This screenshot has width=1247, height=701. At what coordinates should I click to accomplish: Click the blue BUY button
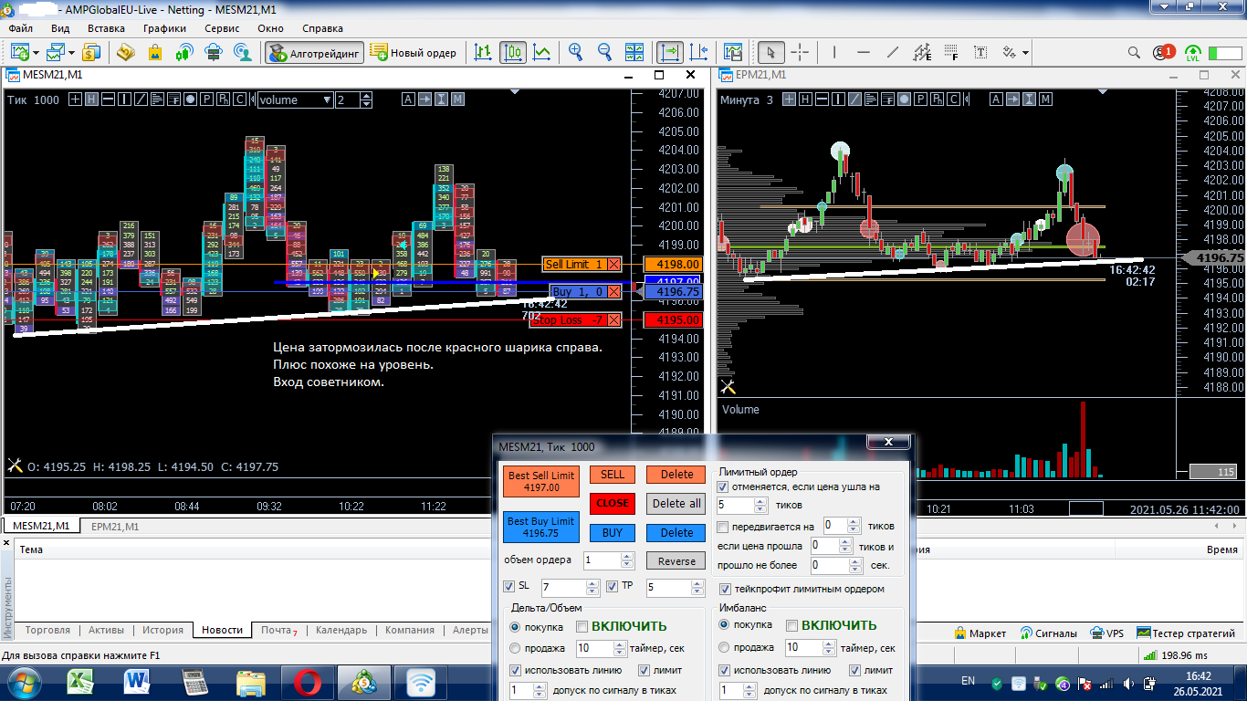coord(613,533)
